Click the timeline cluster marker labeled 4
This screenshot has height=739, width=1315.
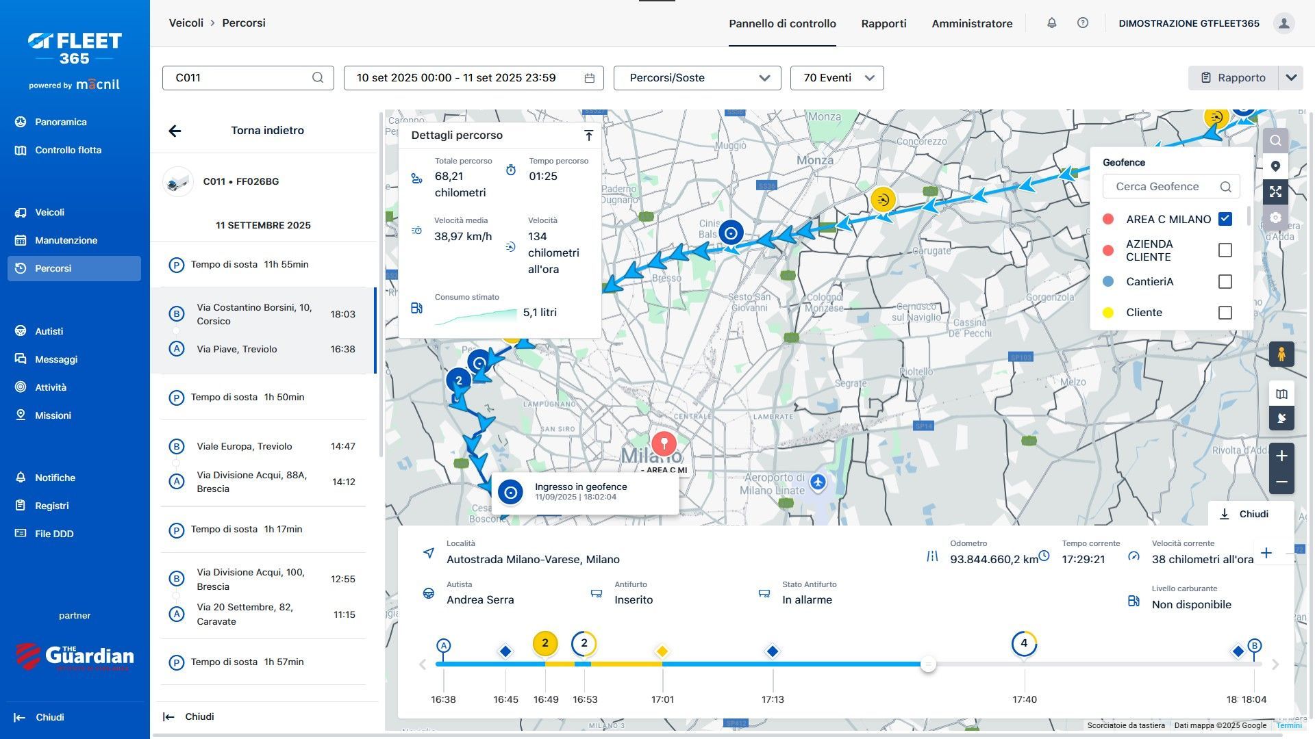(x=1024, y=643)
